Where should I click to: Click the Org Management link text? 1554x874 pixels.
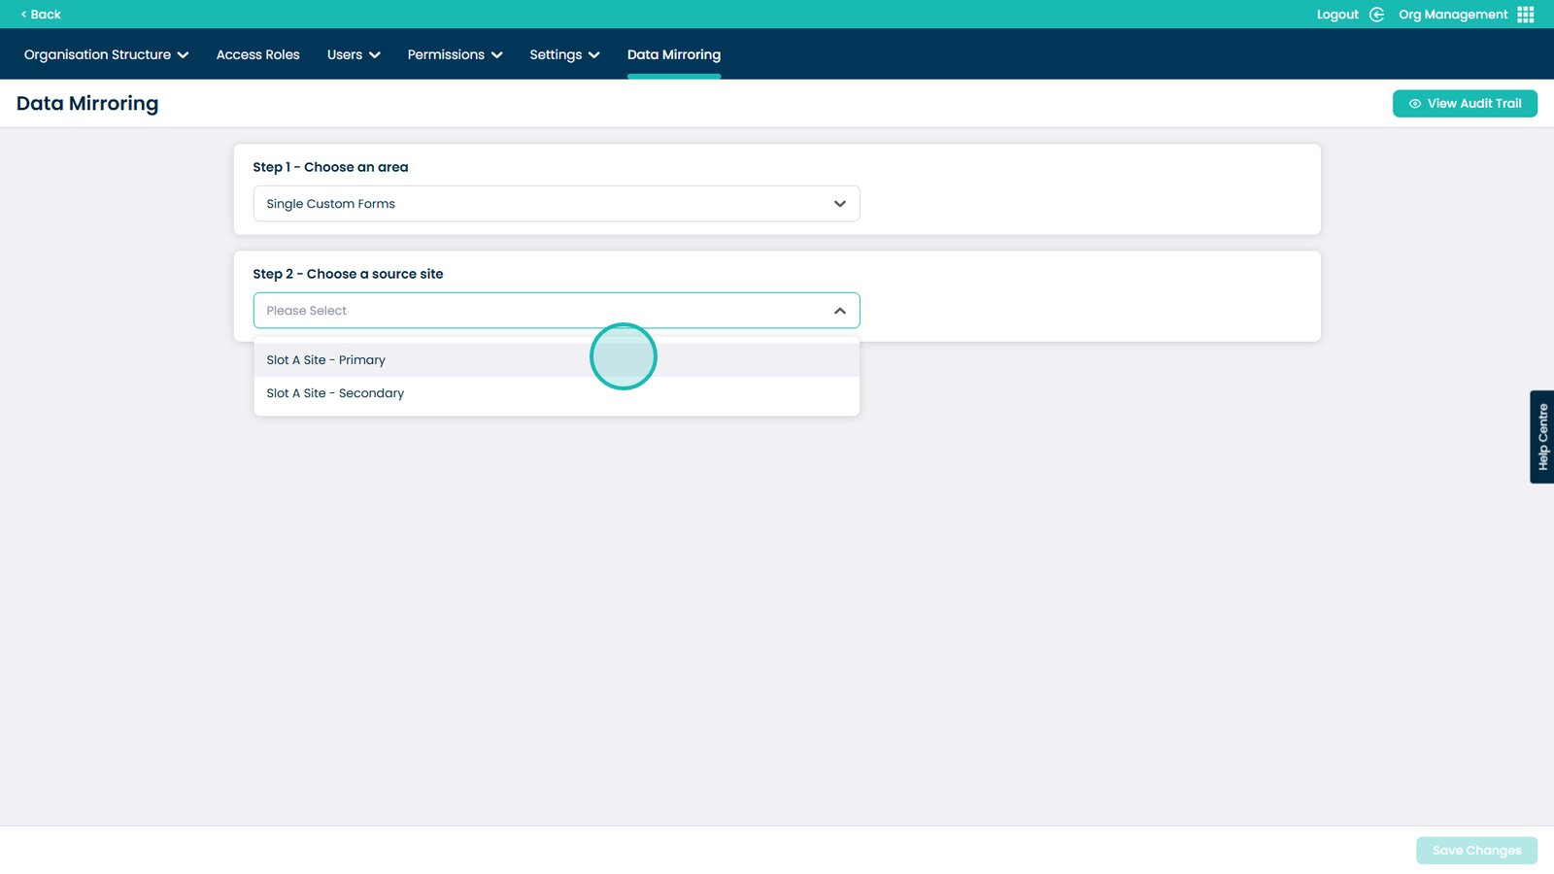pyautogui.click(x=1452, y=15)
